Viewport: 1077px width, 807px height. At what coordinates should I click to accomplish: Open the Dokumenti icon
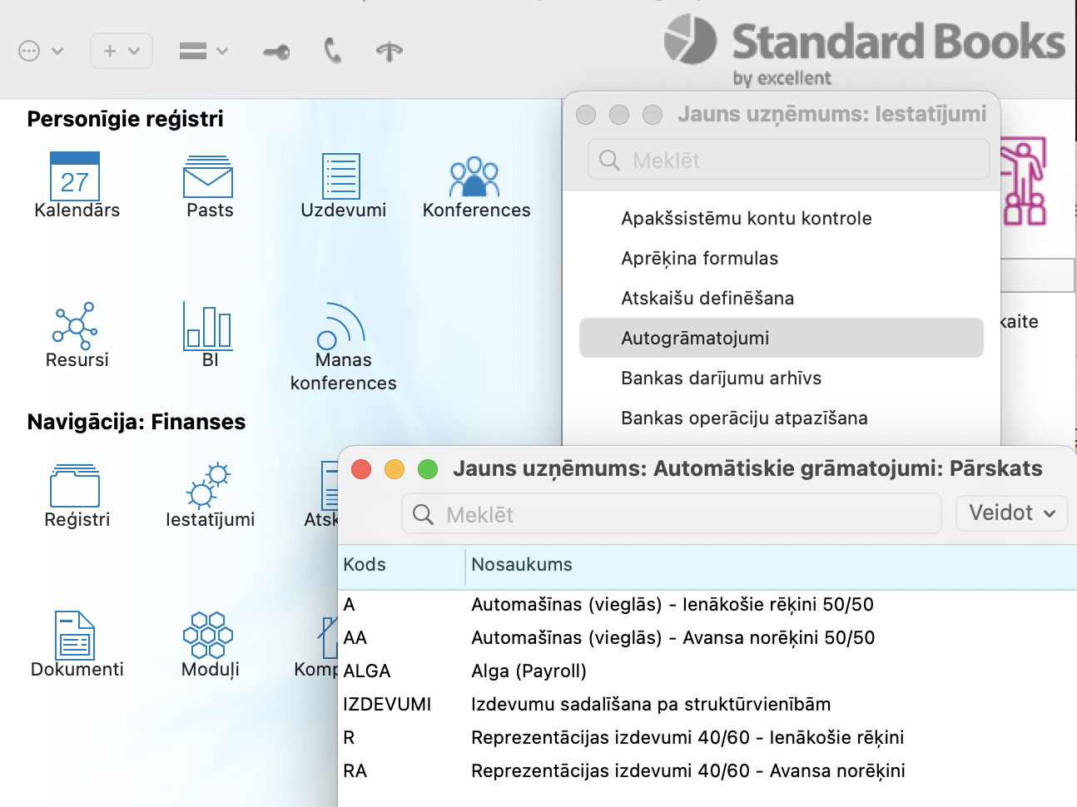click(x=75, y=636)
